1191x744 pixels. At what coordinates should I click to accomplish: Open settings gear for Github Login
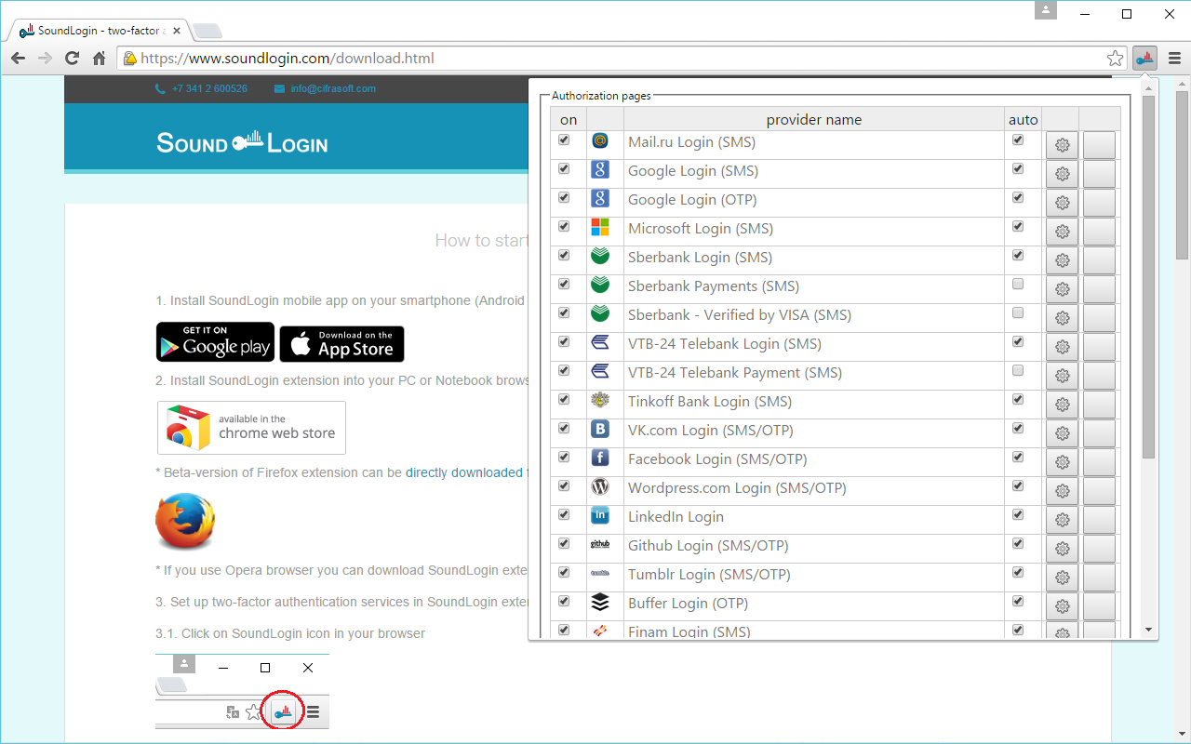[x=1062, y=549]
